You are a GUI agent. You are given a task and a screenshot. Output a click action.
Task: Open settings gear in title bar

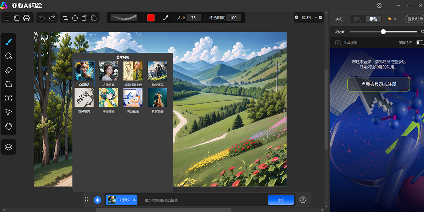pyautogui.click(x=379, y=5)
